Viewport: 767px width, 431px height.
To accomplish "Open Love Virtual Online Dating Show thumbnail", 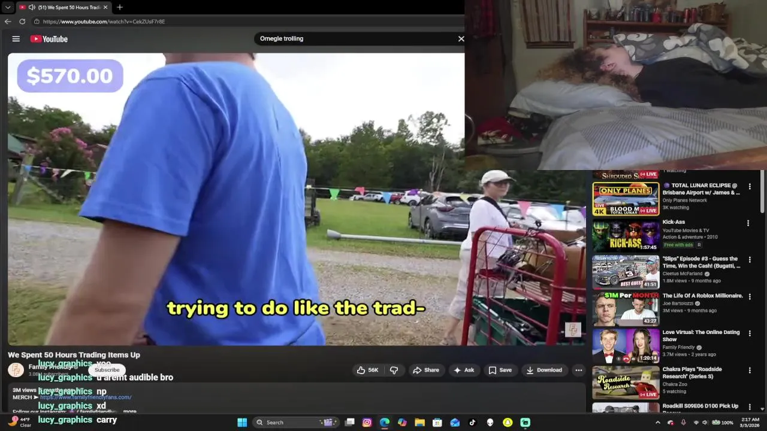I will (x=626, y=346).
